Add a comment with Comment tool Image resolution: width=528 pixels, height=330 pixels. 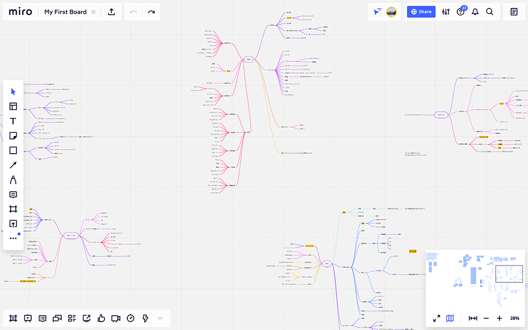tap(13, 195)
